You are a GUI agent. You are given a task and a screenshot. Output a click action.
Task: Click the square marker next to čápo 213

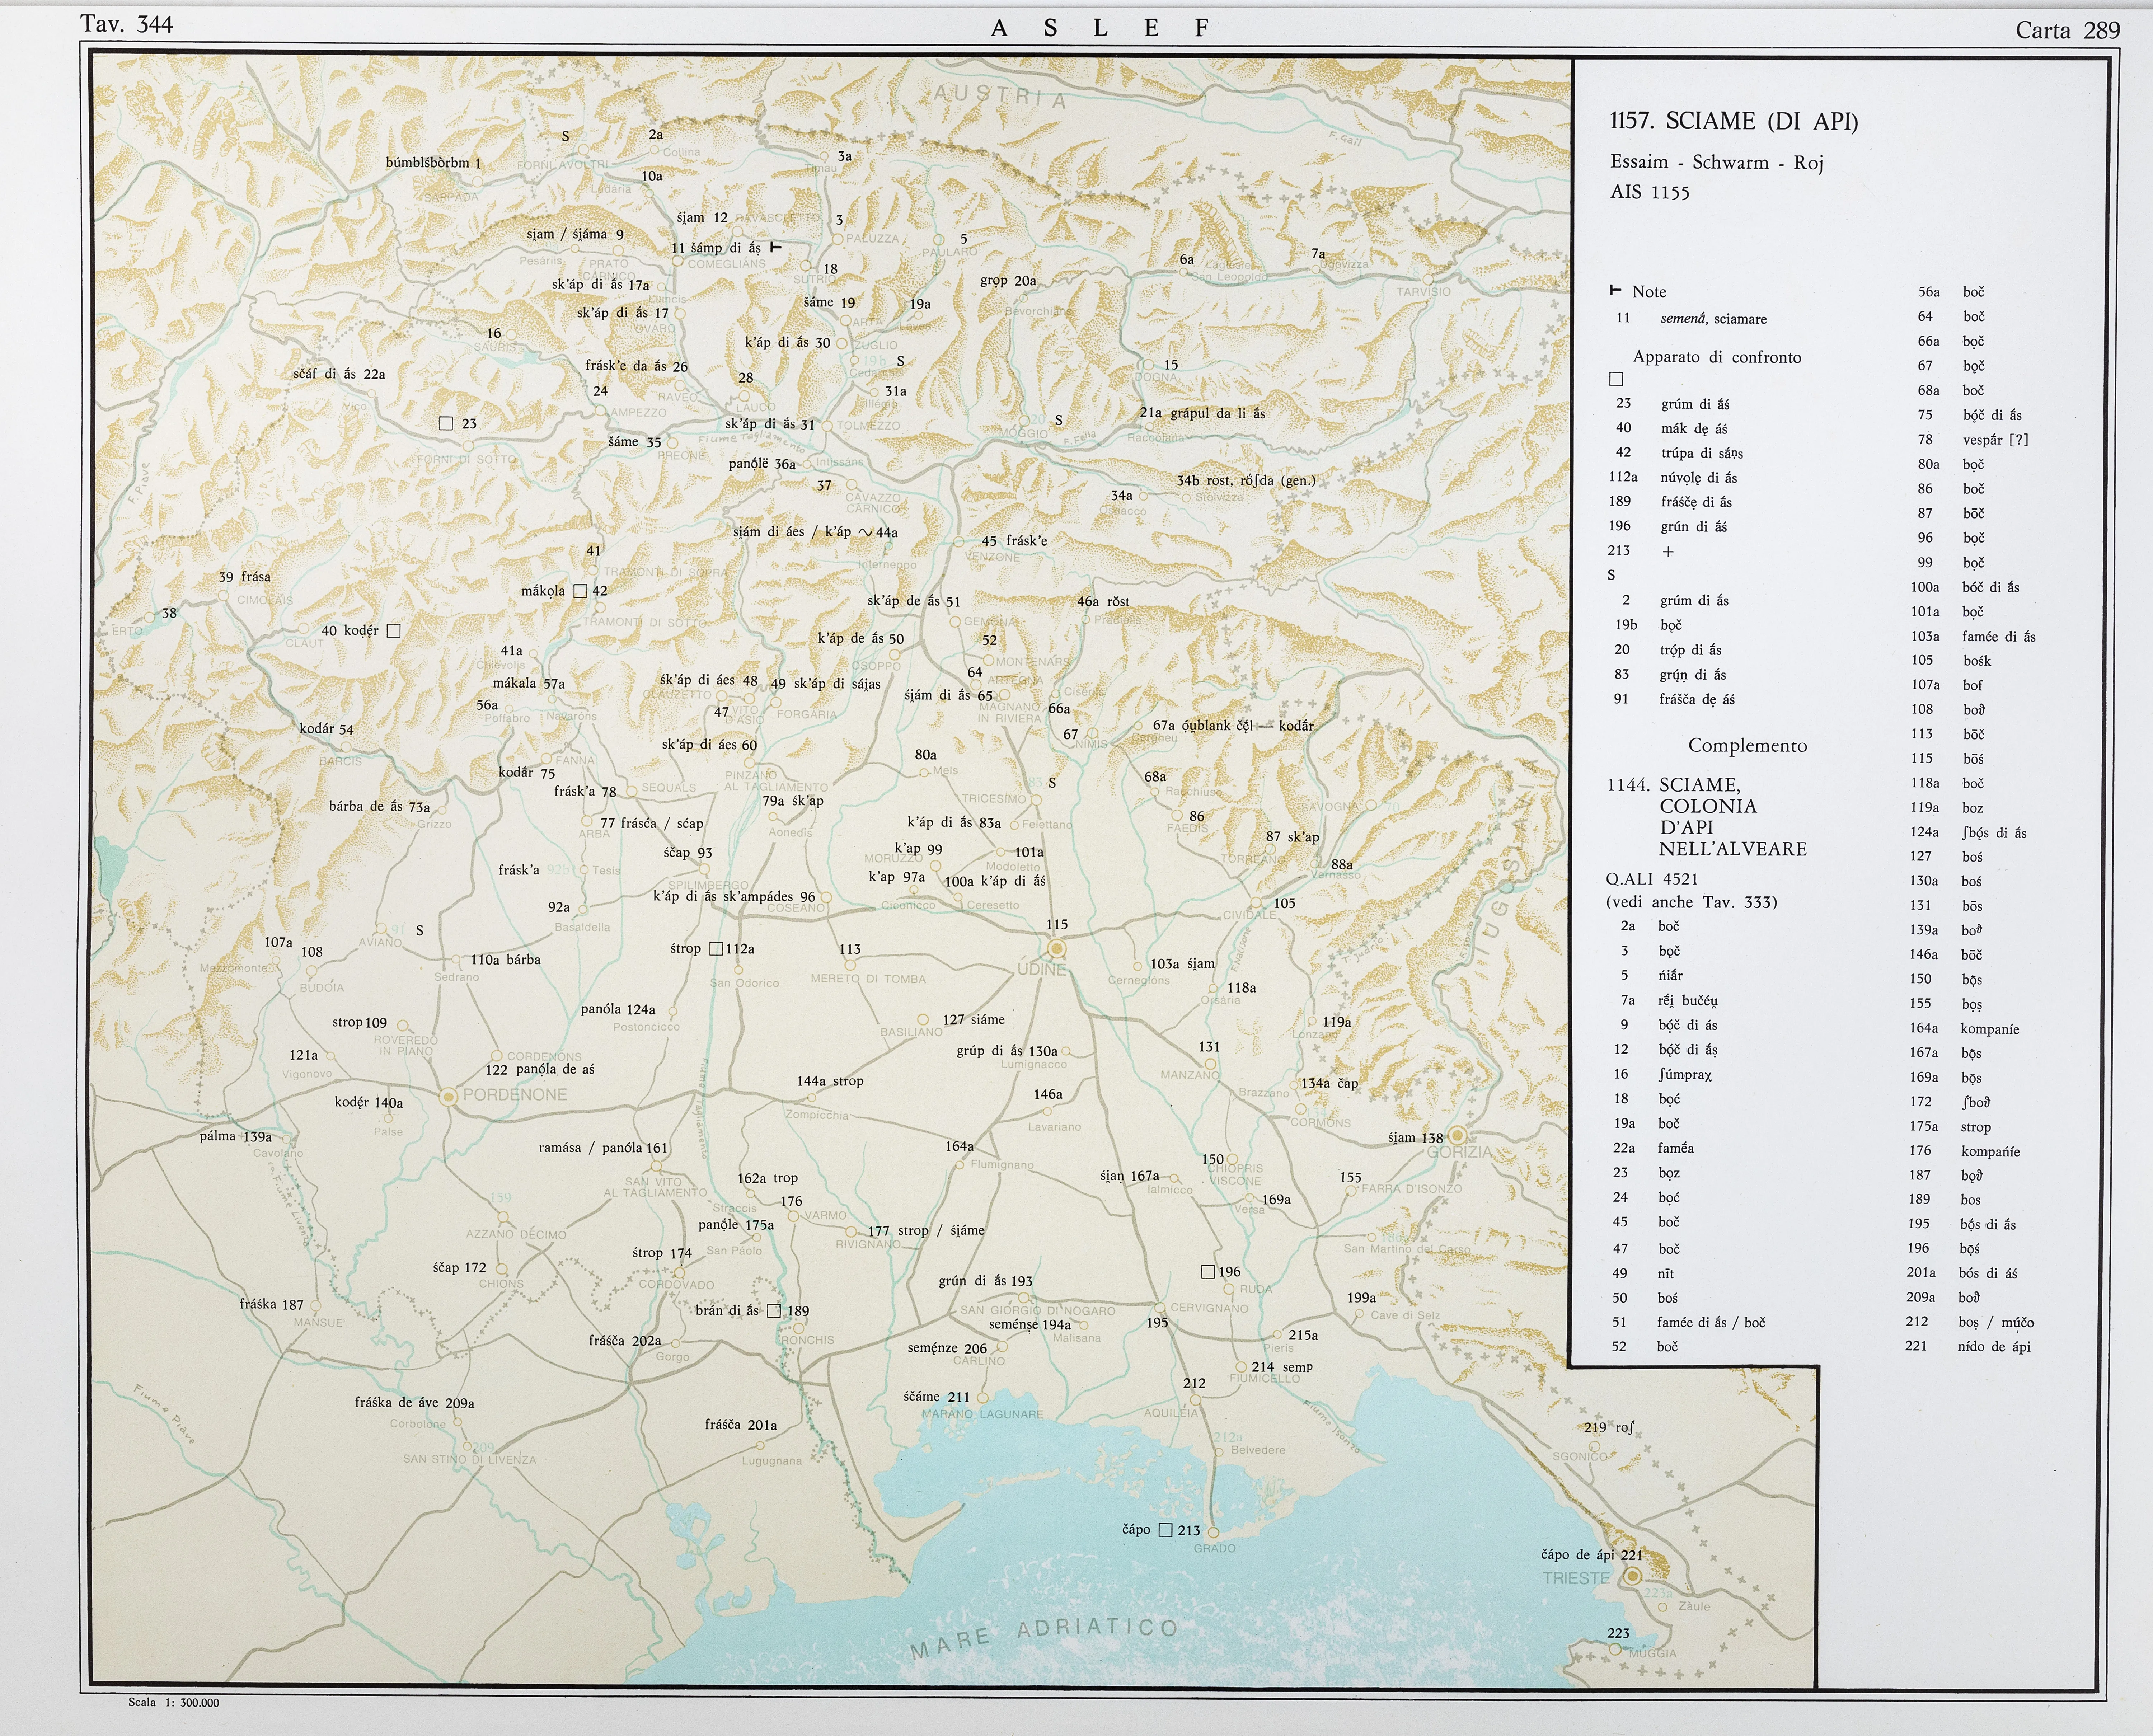tap(1165, 1530)
